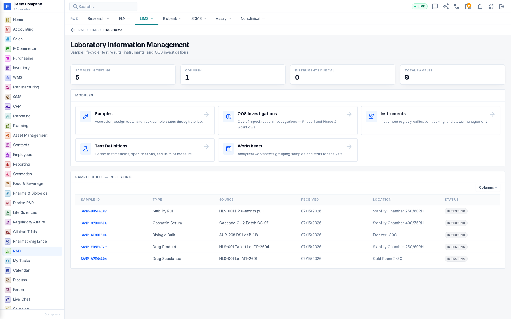This screenshot has width=511, height=319.
Task: Expand the ELN dropdown menu
Action: 124,19
